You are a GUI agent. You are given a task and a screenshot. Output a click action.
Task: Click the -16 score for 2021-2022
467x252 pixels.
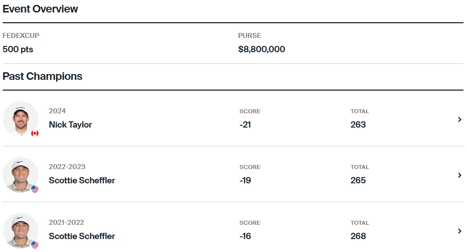click(x=245, y=236)
